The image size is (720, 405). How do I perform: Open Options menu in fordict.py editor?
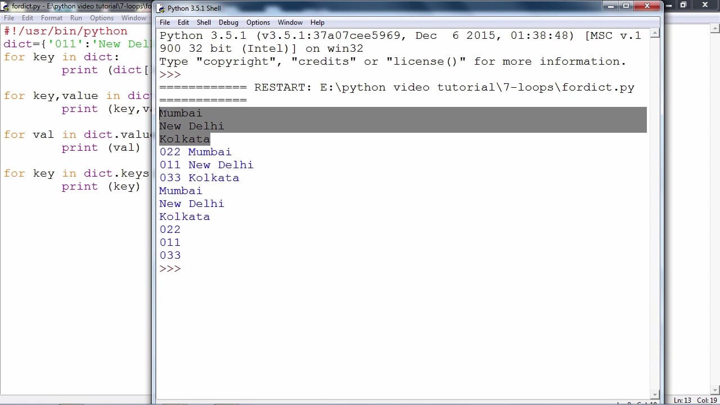coord(102,18)
